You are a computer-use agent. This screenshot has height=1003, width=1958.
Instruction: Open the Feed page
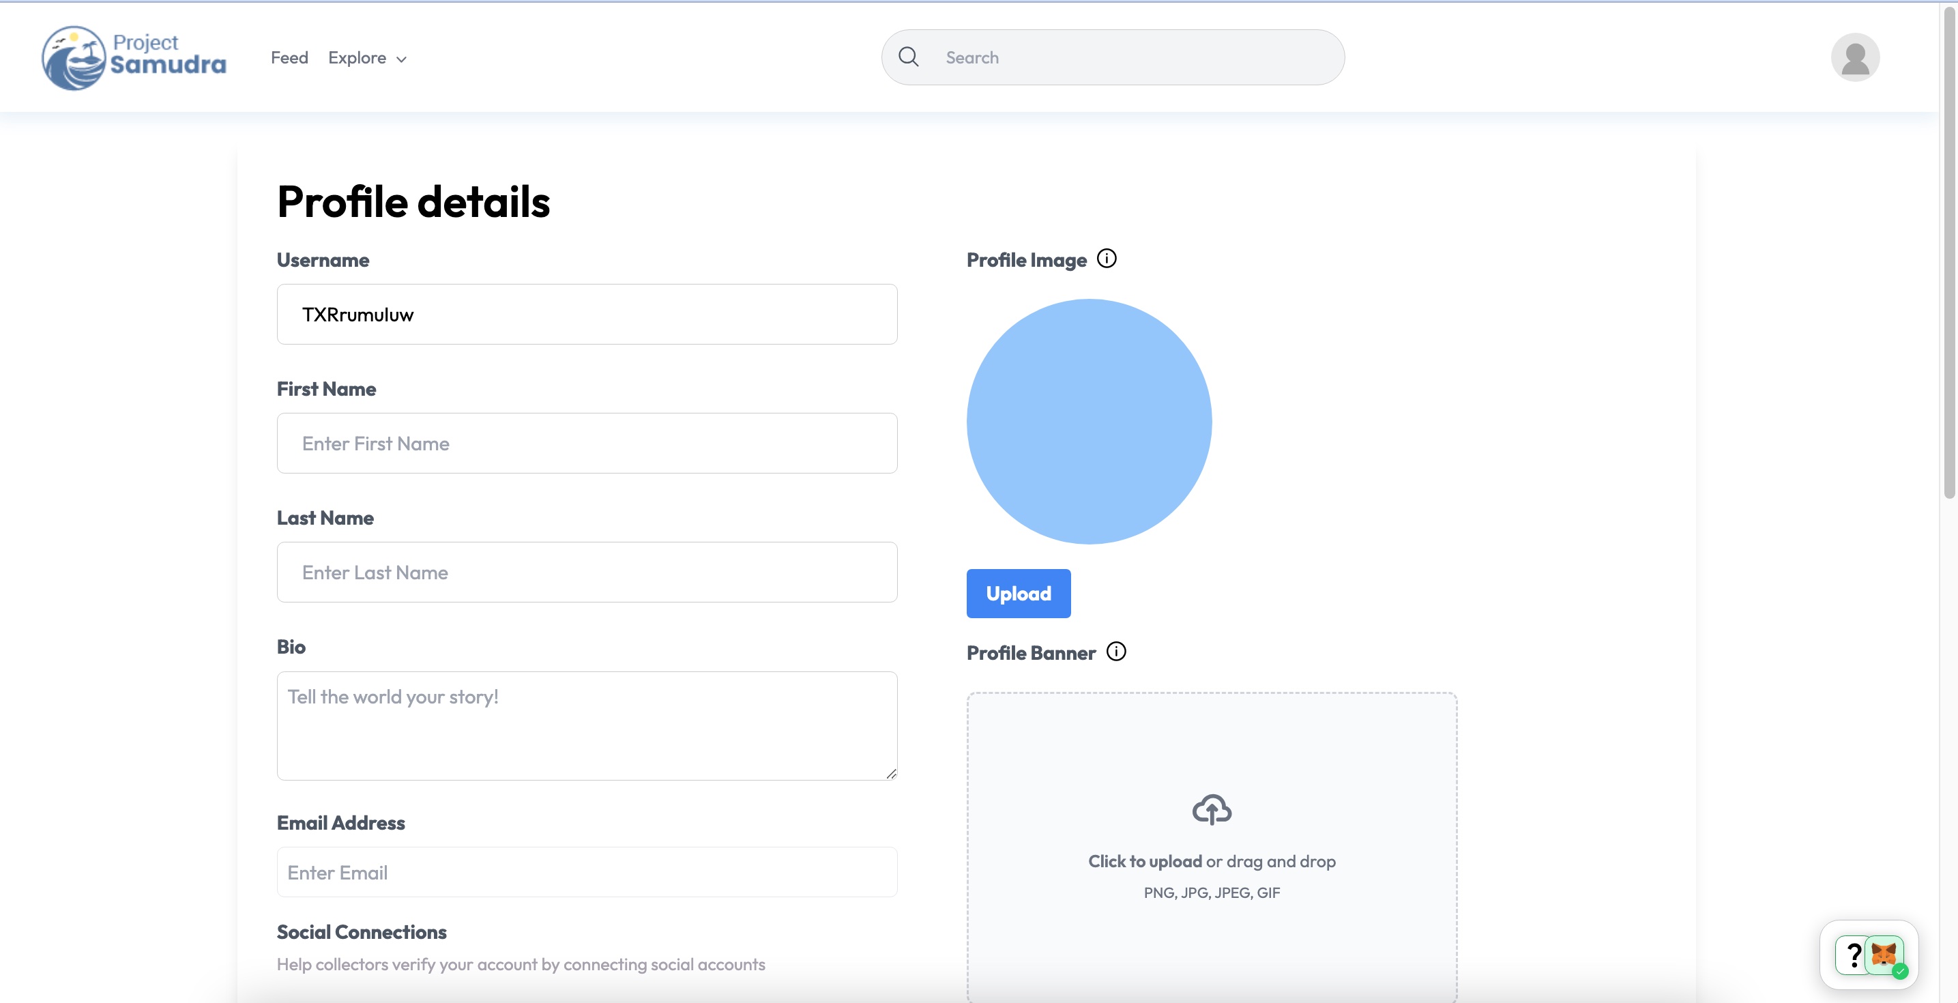tap(289, 57)
